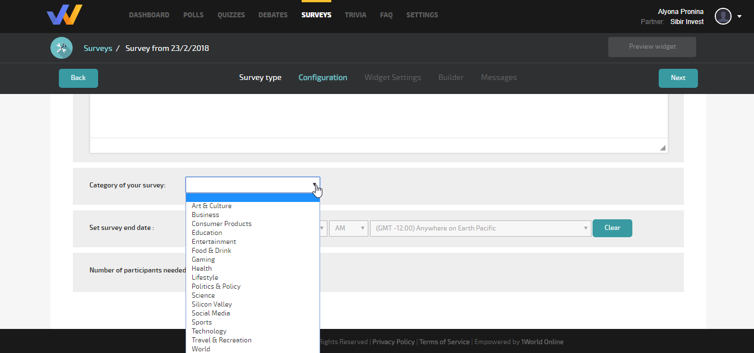Clear the survey end date
Viewport: 754px width, 353px height.
click(612, 228)
